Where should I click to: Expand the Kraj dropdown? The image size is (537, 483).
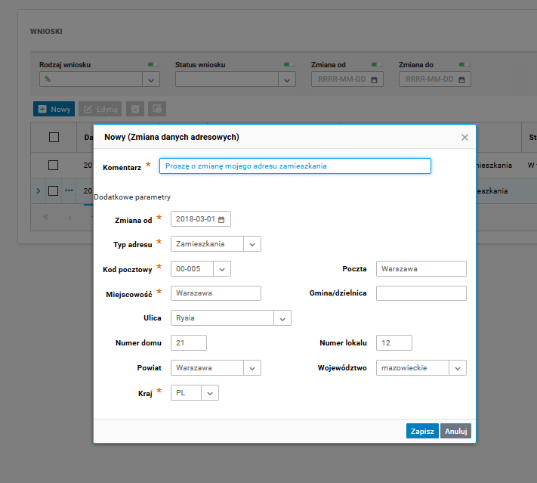coord(211,393)
